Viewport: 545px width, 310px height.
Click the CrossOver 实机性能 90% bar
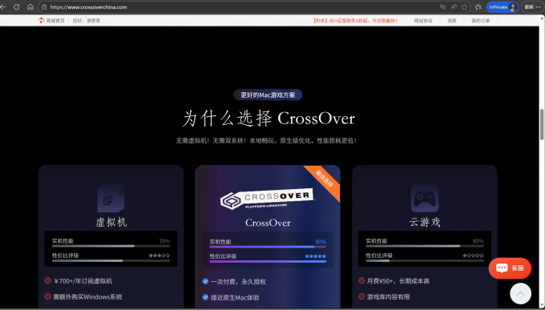click(x=268, y=247)
